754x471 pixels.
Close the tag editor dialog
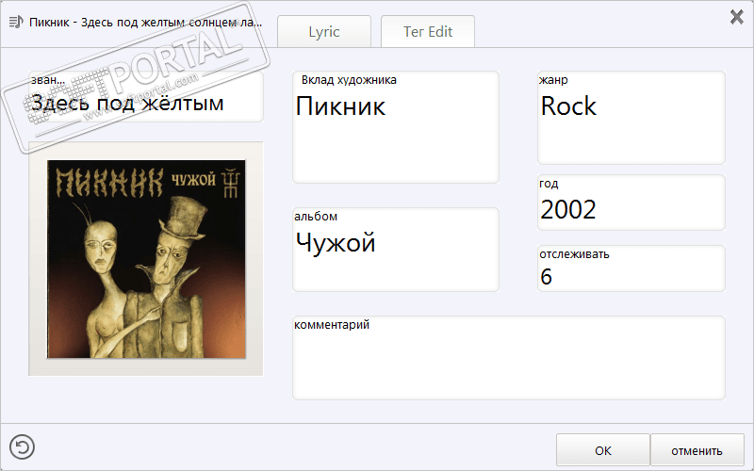pos(736,17)
